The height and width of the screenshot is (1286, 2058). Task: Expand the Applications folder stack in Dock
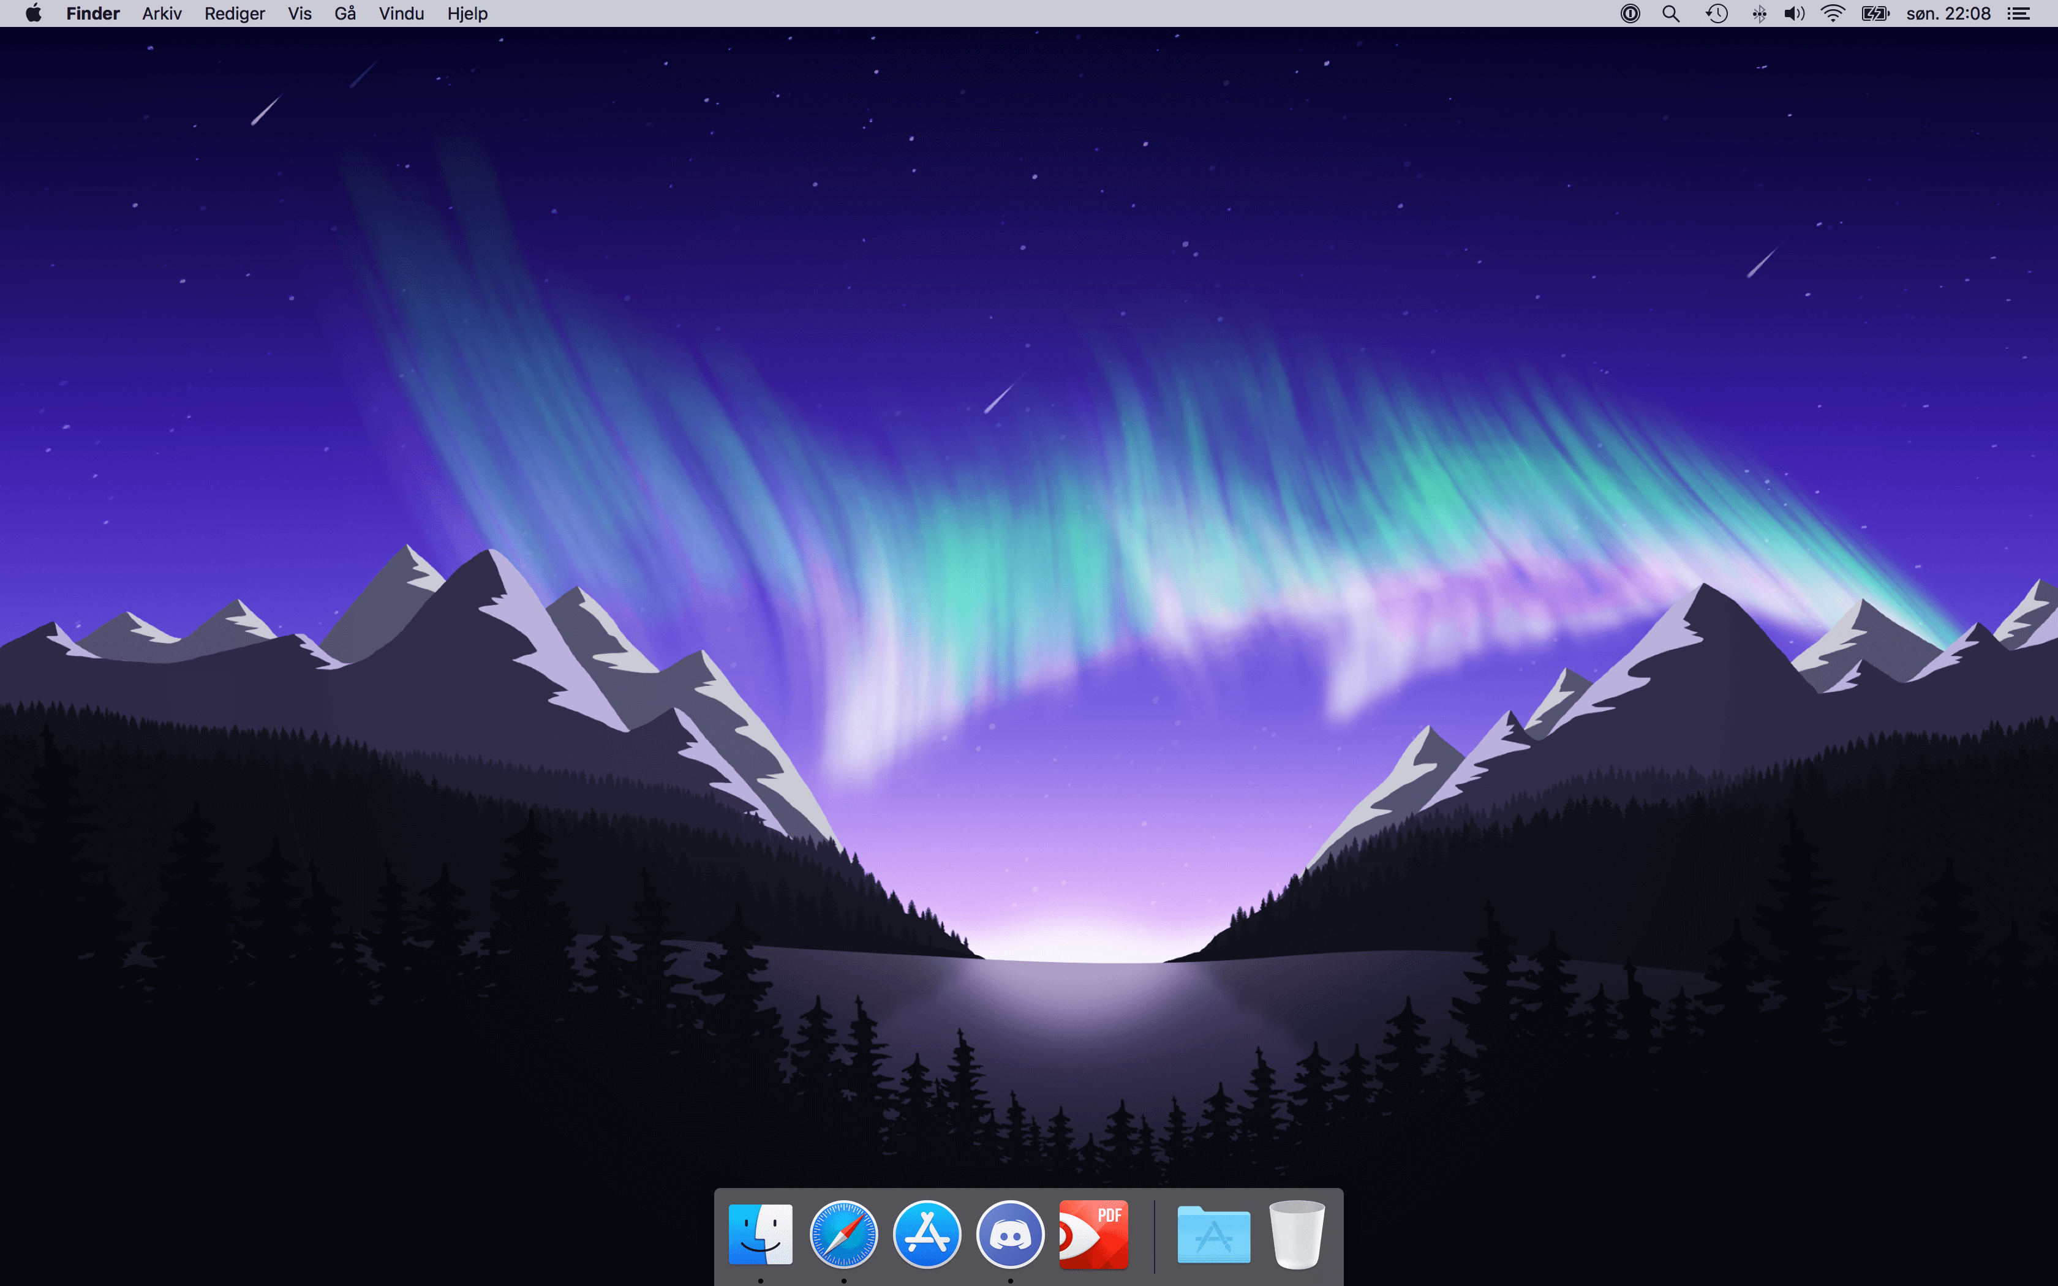[x=1213, y=1234]
